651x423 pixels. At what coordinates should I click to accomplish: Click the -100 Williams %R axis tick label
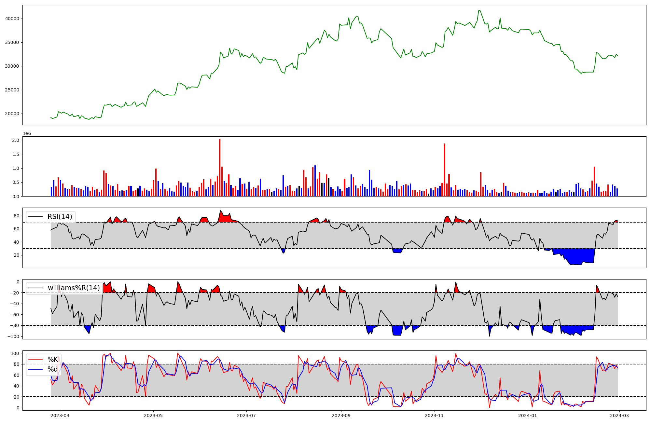point(13,336)
